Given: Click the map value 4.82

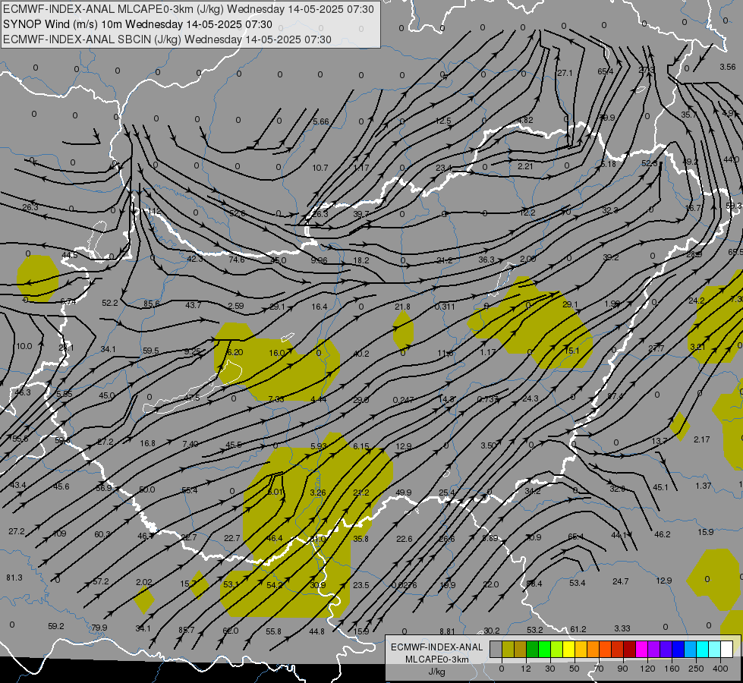Looking at the screenshot, I should [525, 120].
